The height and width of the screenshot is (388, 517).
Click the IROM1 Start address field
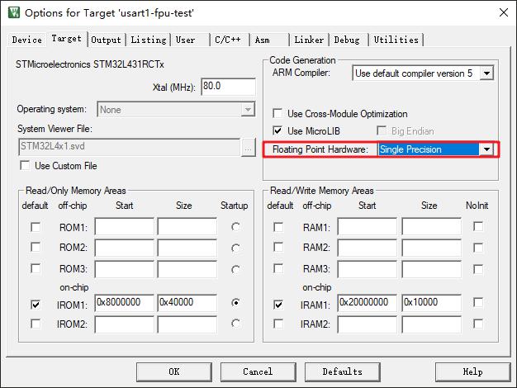[x=125, y=303]
